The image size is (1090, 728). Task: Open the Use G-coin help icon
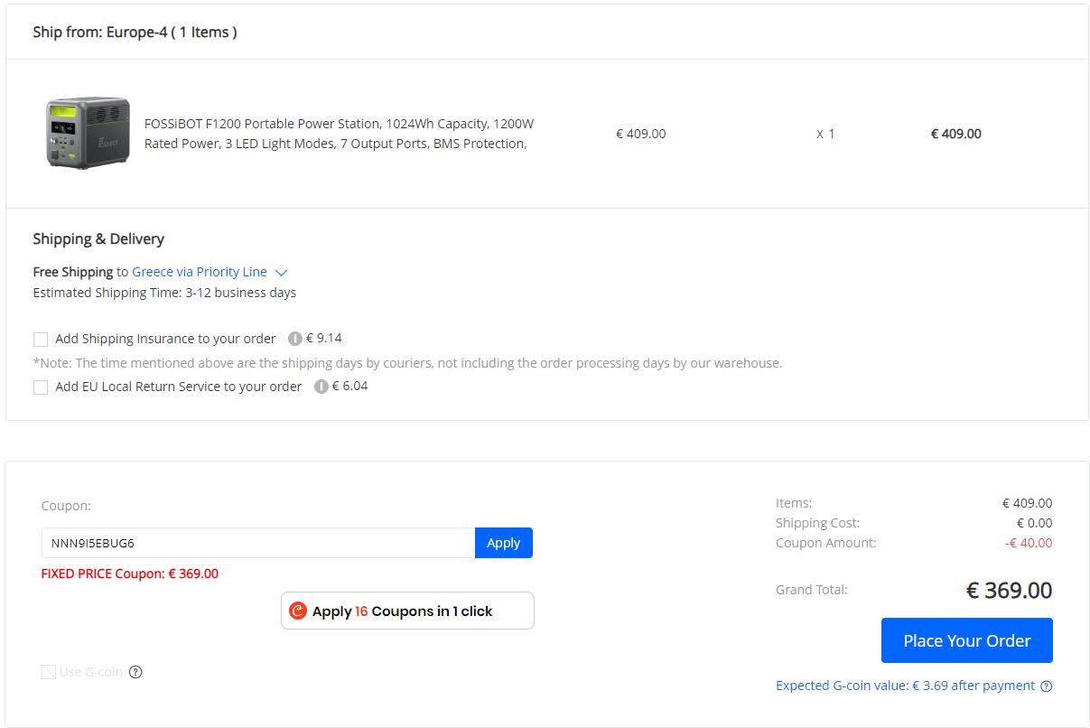point(135,672)
